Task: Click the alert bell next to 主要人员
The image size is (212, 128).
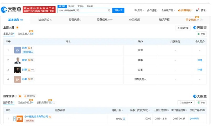Action: pyautogui.click(x=17, y=28)
